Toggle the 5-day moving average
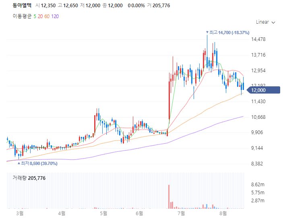Screen dimensions: 283x224 35,16
